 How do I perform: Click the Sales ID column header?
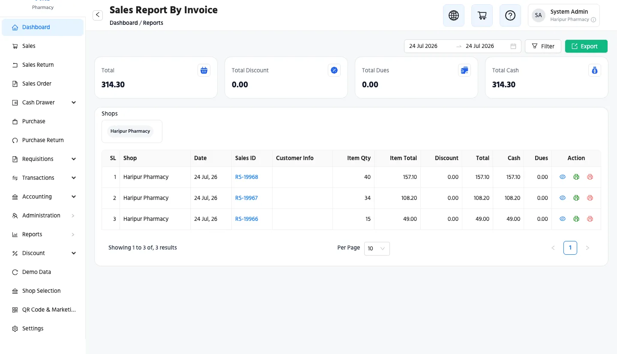[x=252, y=158]
